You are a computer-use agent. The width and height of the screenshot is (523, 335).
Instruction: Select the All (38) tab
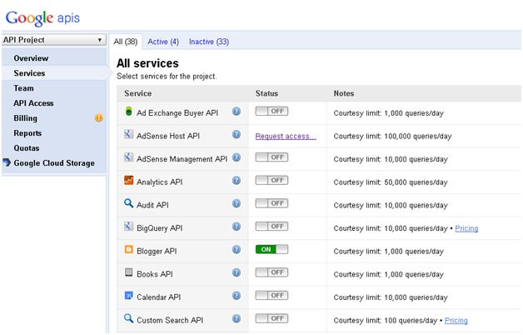pyautogui.click(x=126, y=42)
